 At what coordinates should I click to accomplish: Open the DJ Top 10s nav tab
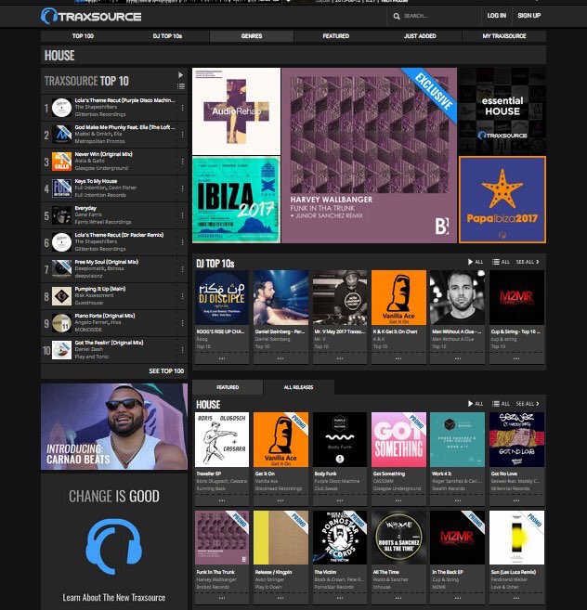click(x=167, y=36)
